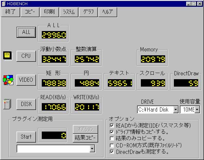
Task: Click the ALL score 29960 display
Action: click(54, 35)
